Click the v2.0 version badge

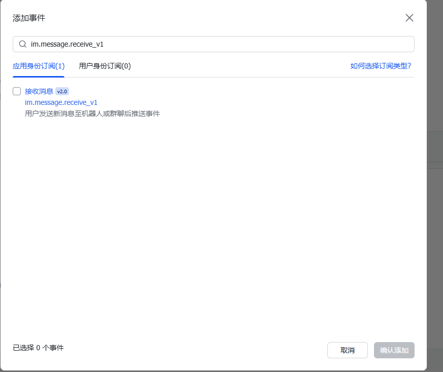62,91
